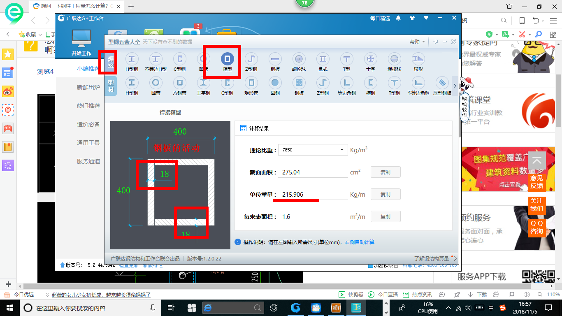The image size is (562, 316).
Task: Open 造价必备 in the G+ sidebar
Action: tap(88, 124)
